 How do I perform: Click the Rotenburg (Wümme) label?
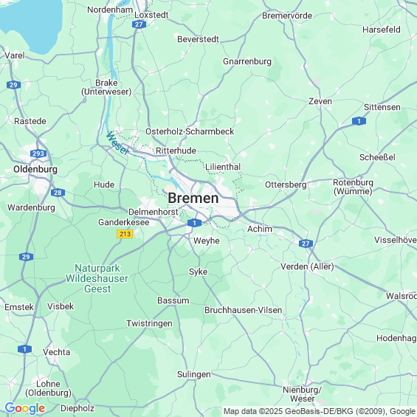tap(353, 187)
